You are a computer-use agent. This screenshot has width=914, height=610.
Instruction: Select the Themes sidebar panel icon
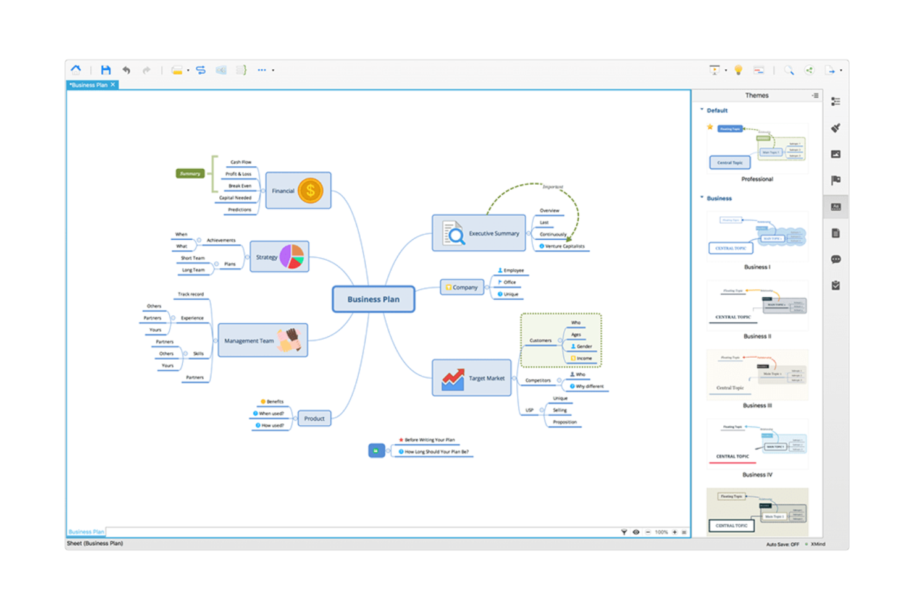tap(836, 206)
